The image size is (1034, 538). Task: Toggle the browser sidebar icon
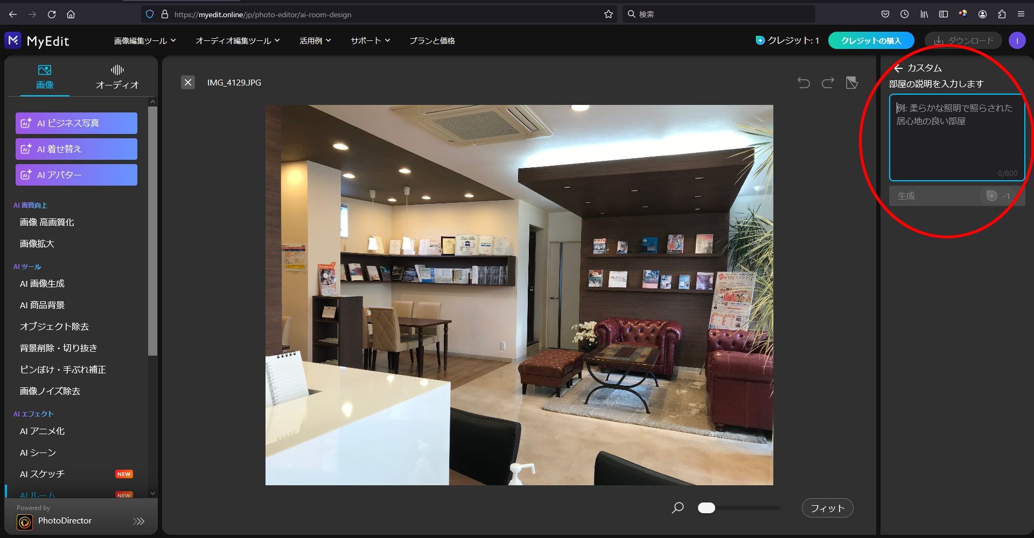(x=944, y=15)
